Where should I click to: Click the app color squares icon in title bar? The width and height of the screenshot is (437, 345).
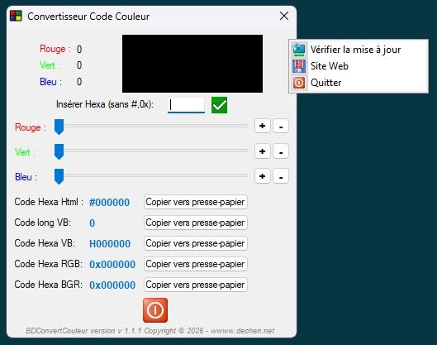(16, 16)
